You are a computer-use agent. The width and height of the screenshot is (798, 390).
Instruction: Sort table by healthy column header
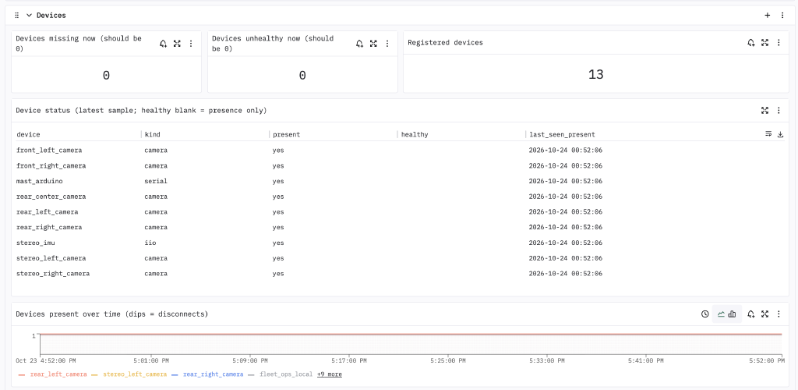pyautogui.click(x=415, y=134)
